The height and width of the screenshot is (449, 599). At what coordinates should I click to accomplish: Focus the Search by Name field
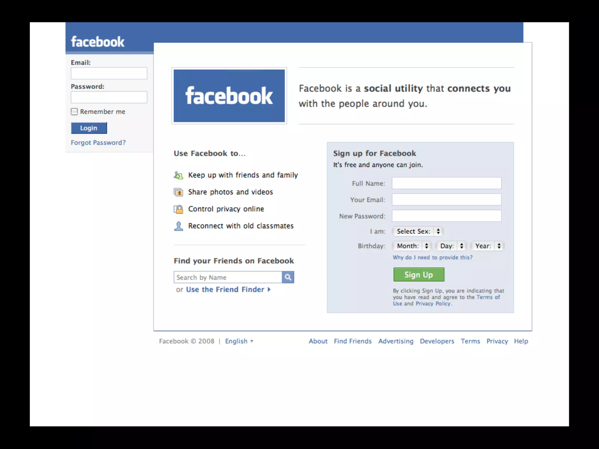[x=228, y=277]
